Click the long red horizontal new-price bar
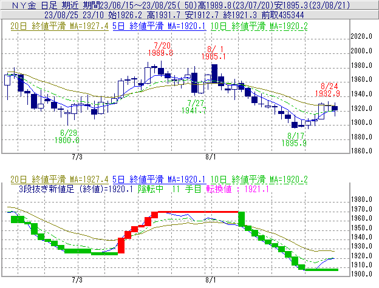 tap(198, 212)
